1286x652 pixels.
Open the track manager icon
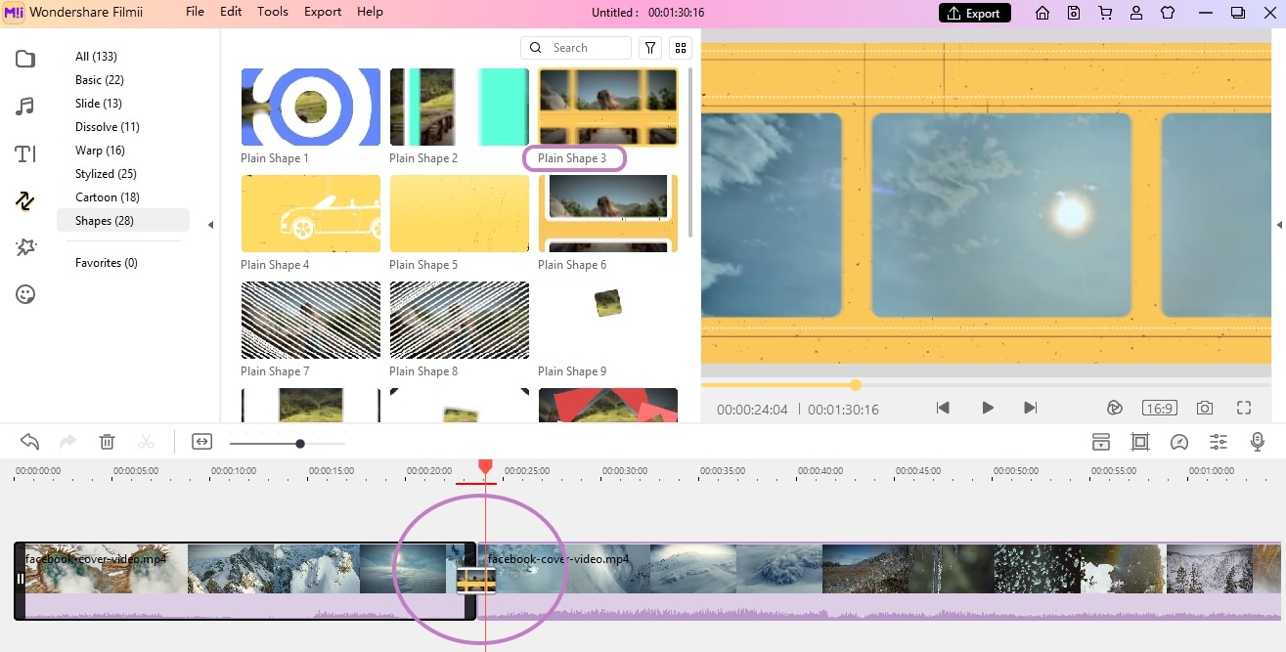[x=1101, y=442]
